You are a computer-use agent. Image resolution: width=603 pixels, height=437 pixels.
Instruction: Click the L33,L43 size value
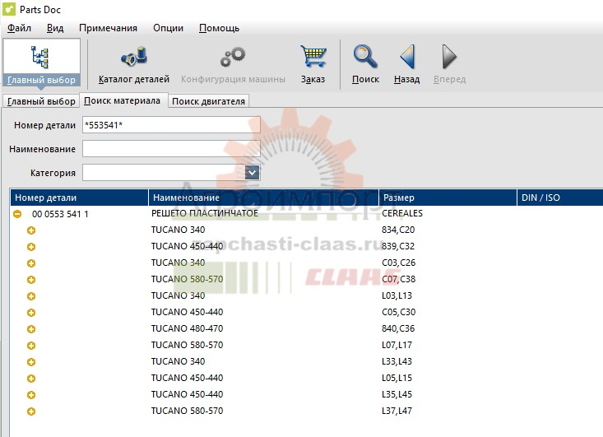click(x=397, y=361)
